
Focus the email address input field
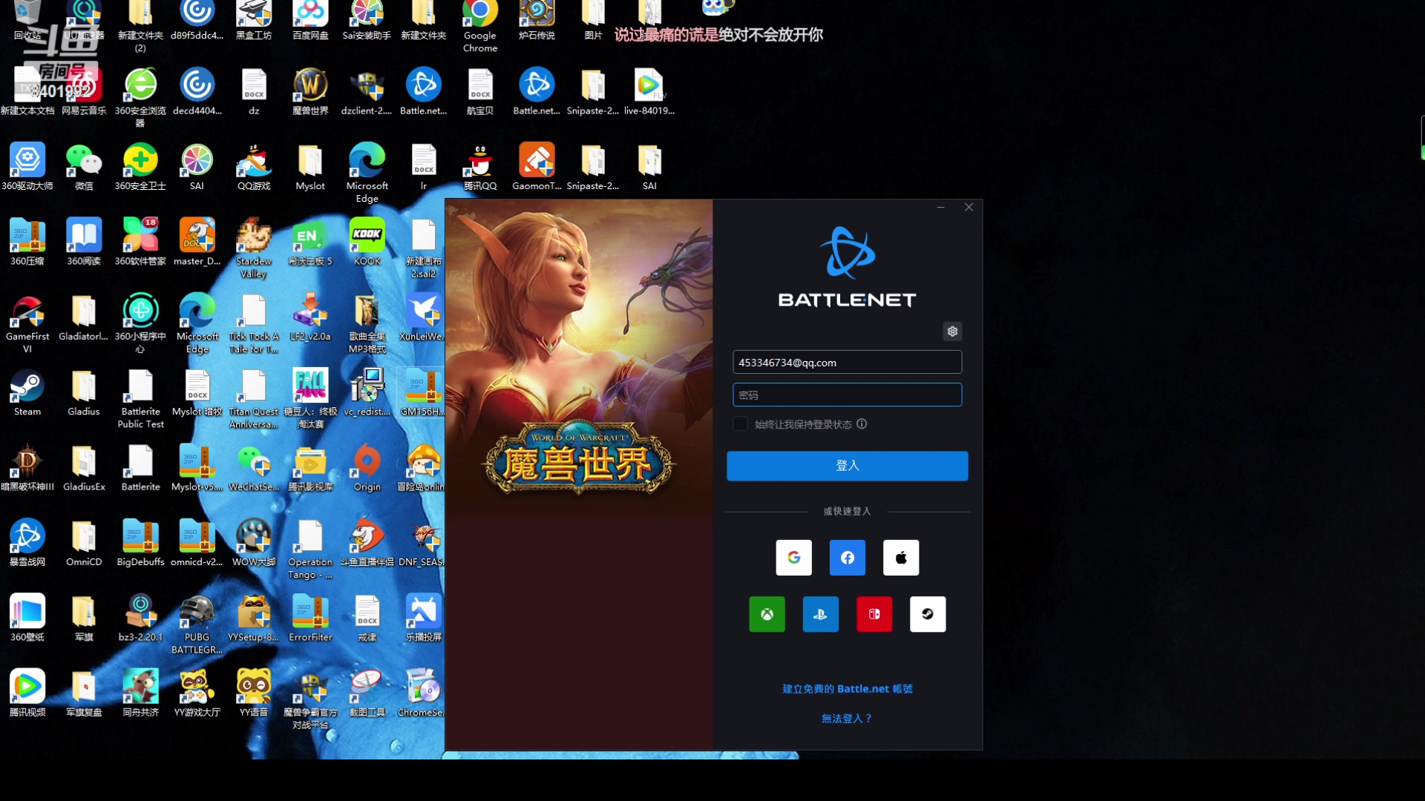coord(847,362)
